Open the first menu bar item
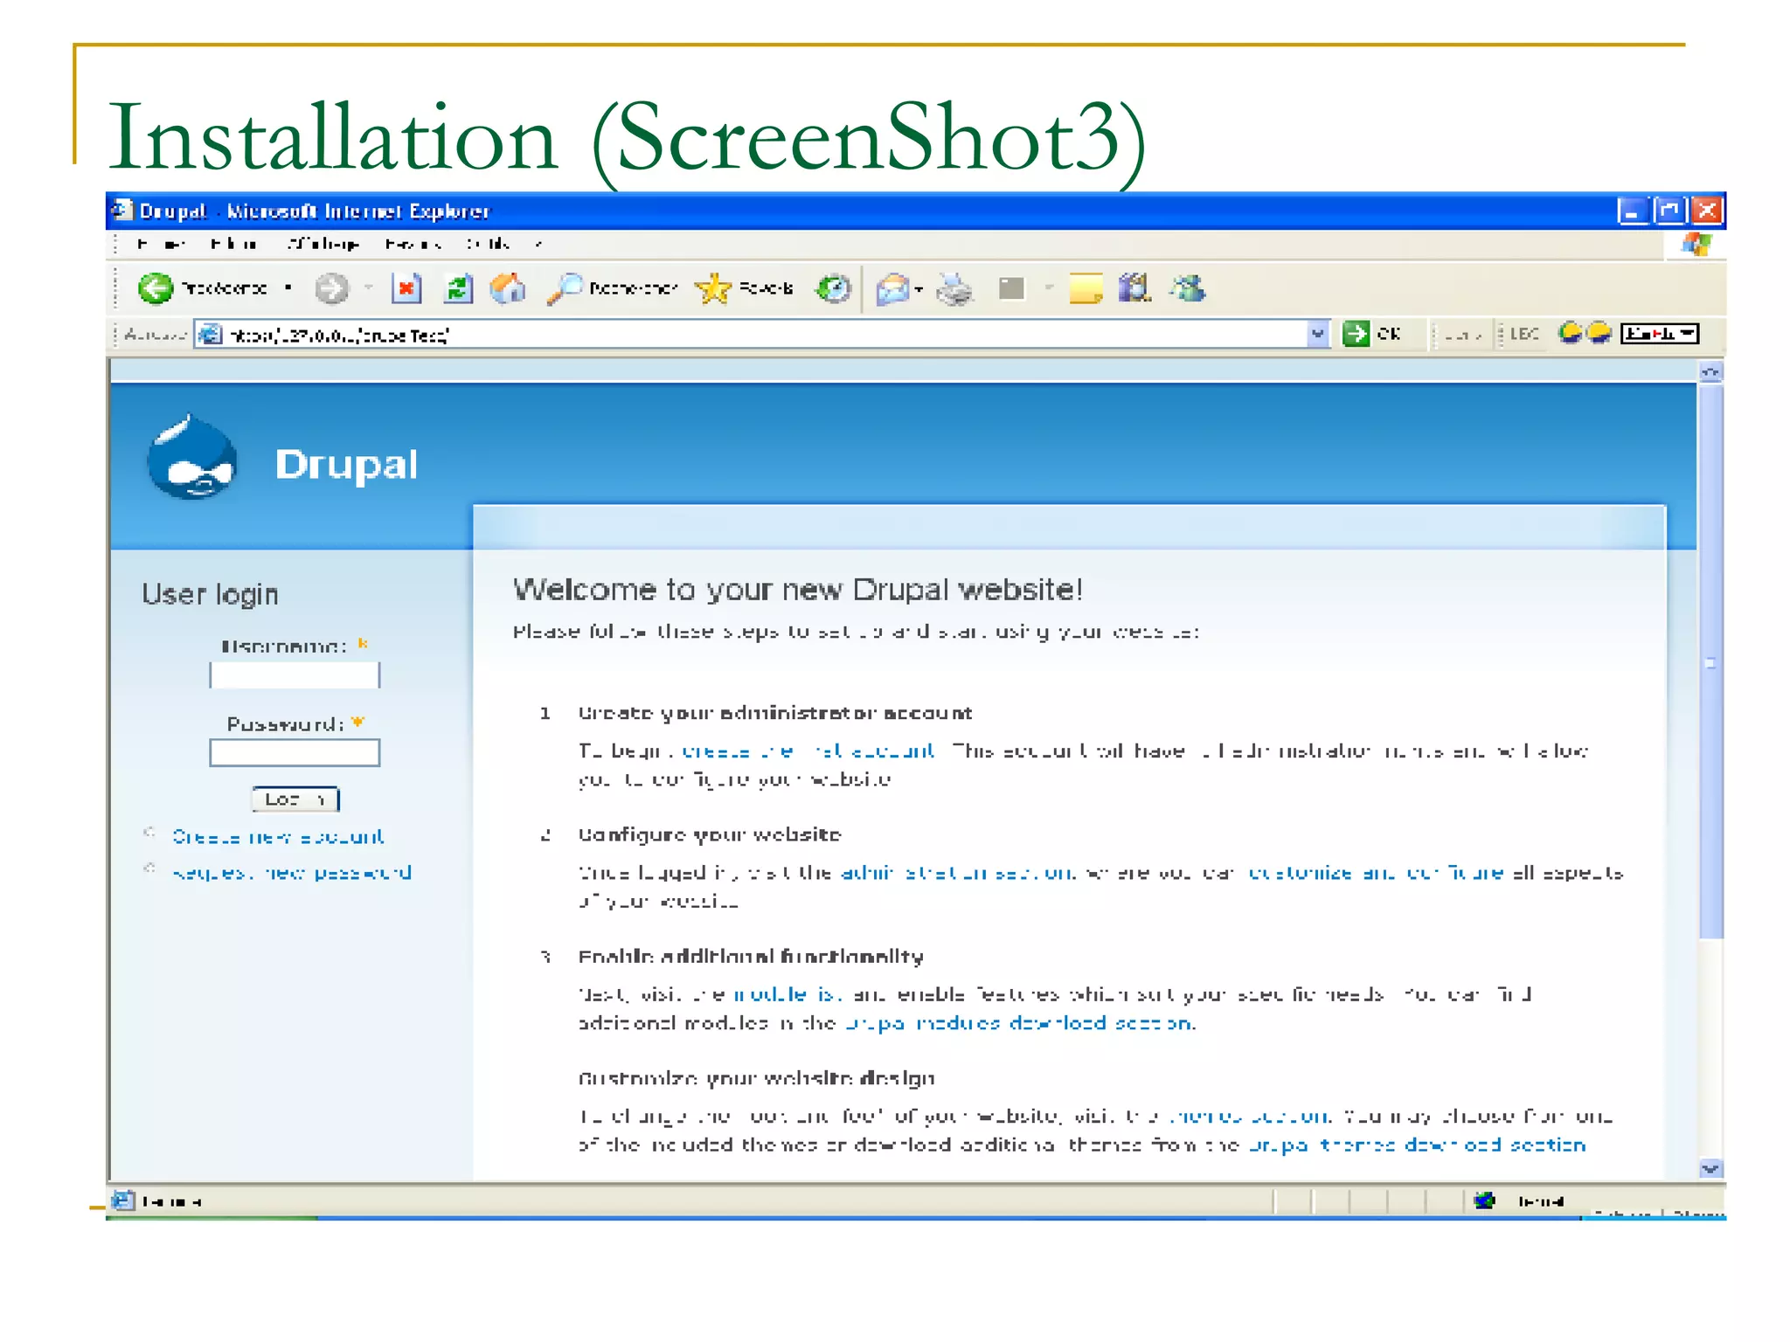 pyautogui.click(x=162, y=244)
